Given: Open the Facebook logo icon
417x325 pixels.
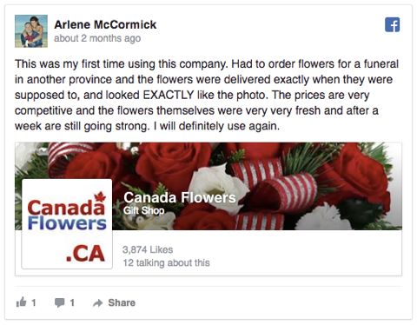Looking at the screenshot, I should click(393, 25).
